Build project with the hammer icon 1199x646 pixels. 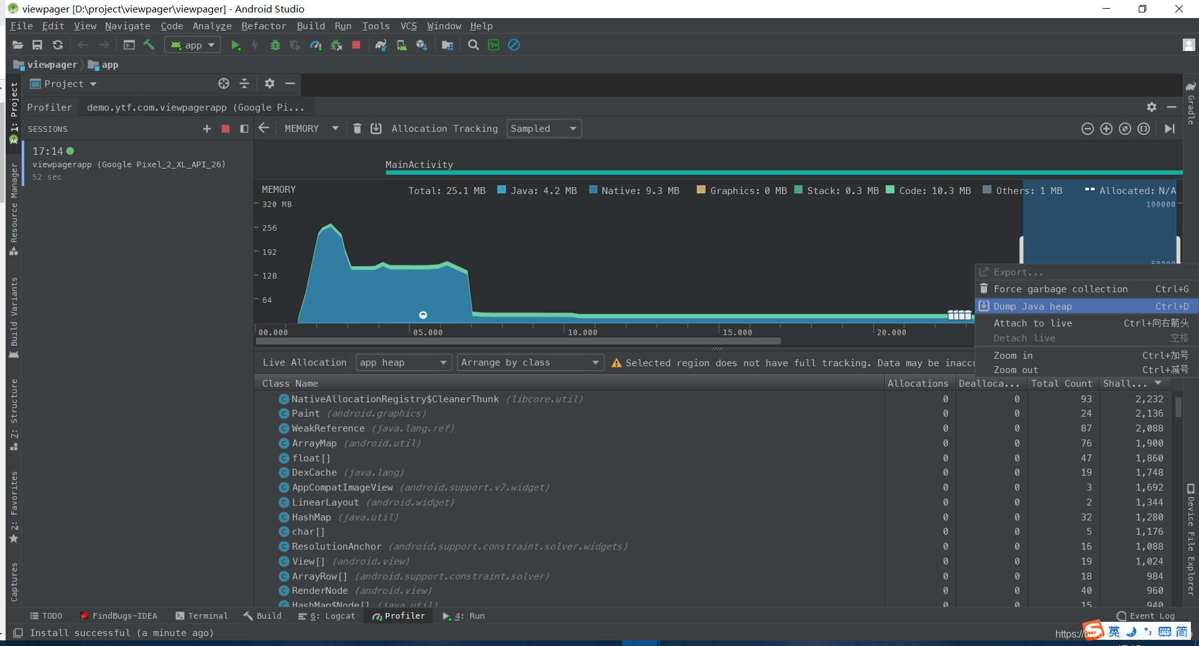(149, 45)
